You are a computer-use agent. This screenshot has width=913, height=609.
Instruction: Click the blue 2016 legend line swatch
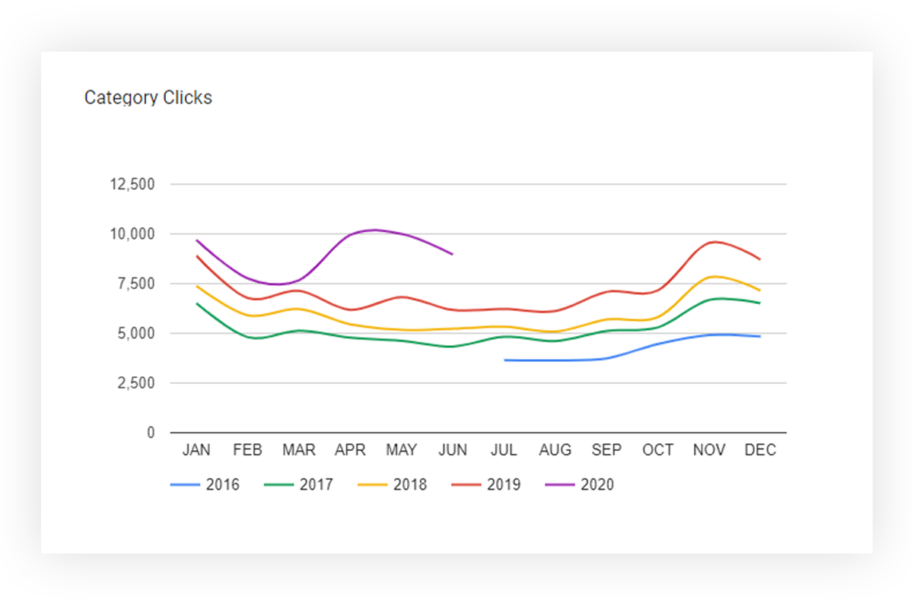click(x=186, y=485)
